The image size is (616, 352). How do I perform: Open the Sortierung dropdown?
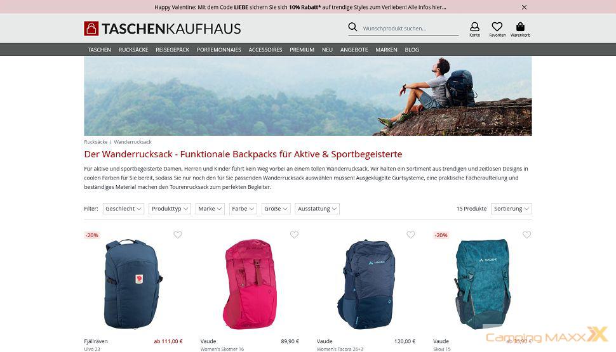511,209
